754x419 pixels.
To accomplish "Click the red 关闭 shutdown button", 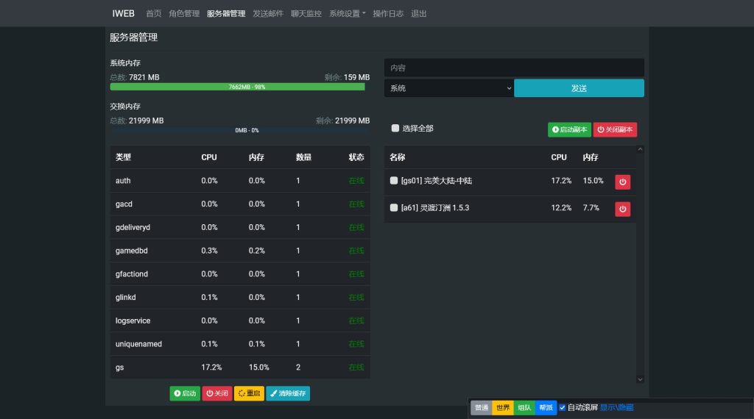I will 217,393.
